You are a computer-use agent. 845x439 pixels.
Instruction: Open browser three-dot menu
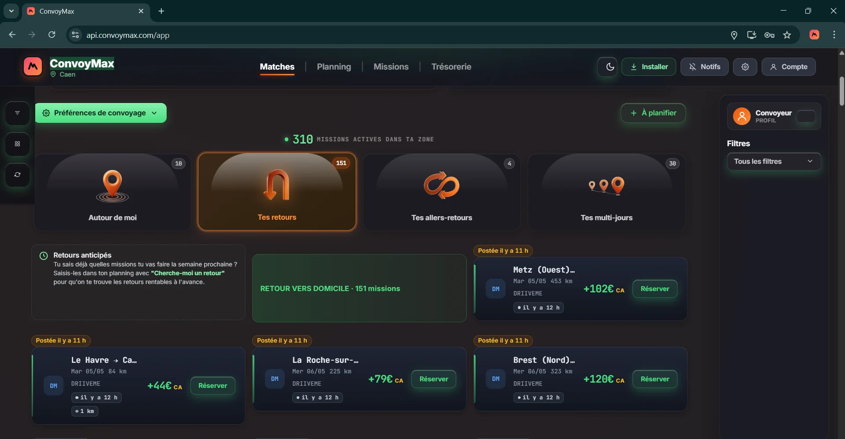click(834, 35)
